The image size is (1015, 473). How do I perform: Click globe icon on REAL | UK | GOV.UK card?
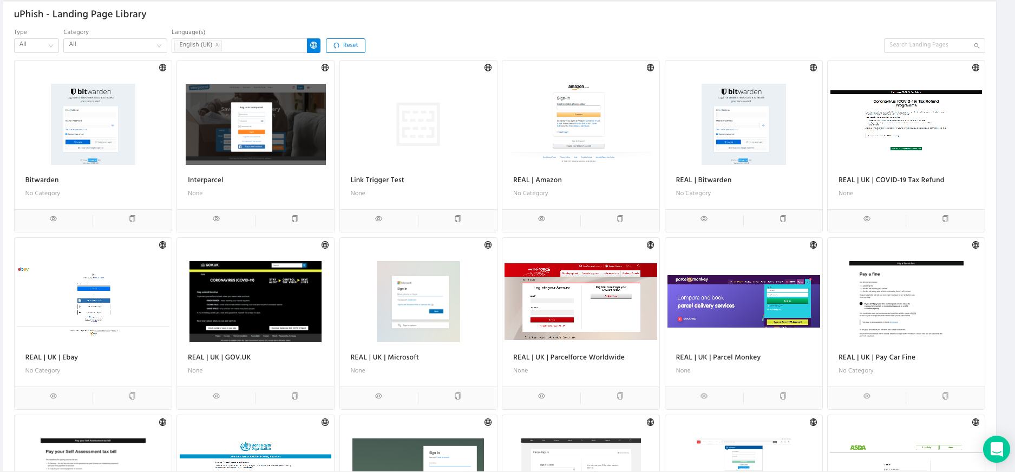(x=325, y=245)
